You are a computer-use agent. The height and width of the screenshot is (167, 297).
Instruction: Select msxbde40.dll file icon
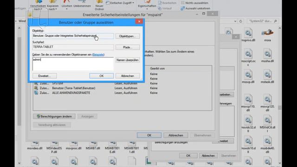(x=267, y=141)
